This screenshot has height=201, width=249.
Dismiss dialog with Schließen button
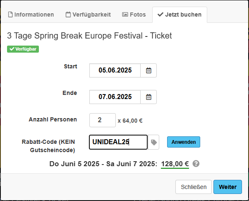pos(194,187)
